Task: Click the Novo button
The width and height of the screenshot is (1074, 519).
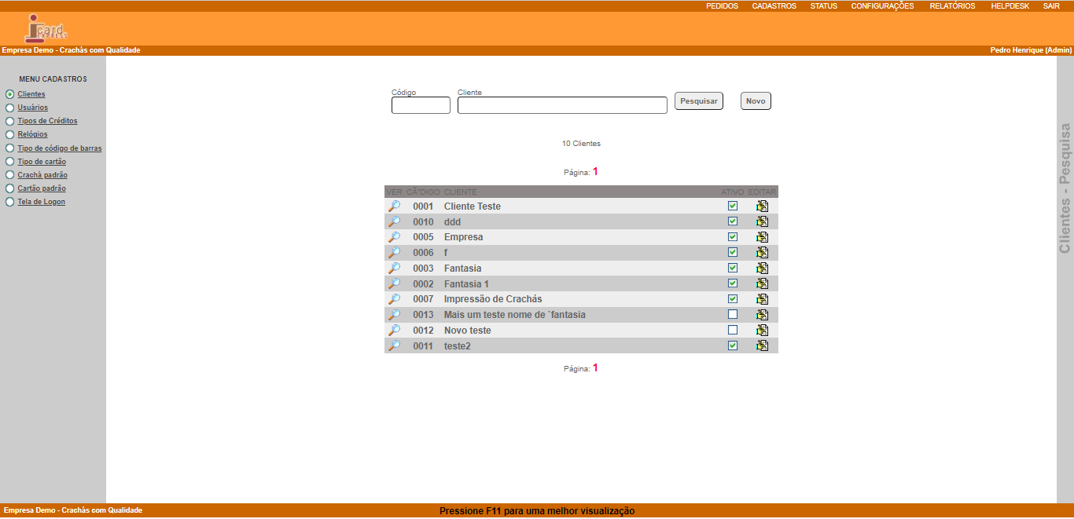Action: pos(756,101)
